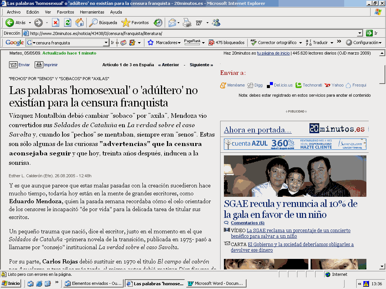Click Ir button next to Google search box
This screenshot has width=386, height=289.
pos(112,43)
